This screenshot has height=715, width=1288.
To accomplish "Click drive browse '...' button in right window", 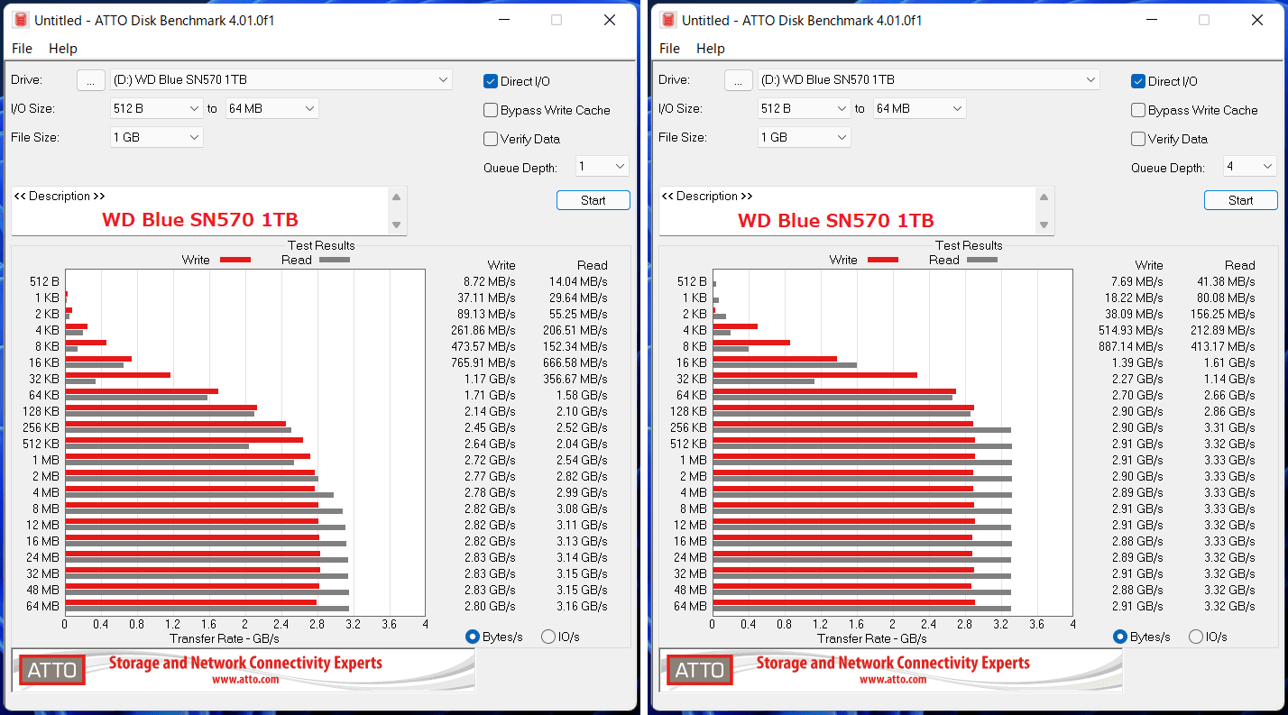I will 738,80.
